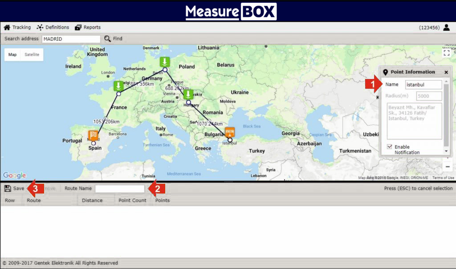The height and width of the screenshot is (269, 456).
Task: Click the orange finish flag marker in Madrid
Action: pos(93,135)
